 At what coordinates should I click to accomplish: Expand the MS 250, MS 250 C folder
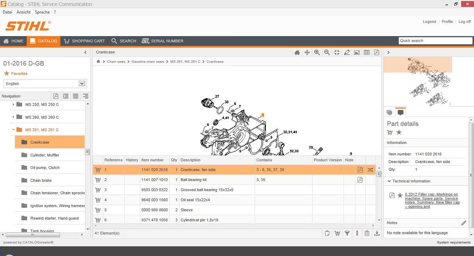(13, 104)
